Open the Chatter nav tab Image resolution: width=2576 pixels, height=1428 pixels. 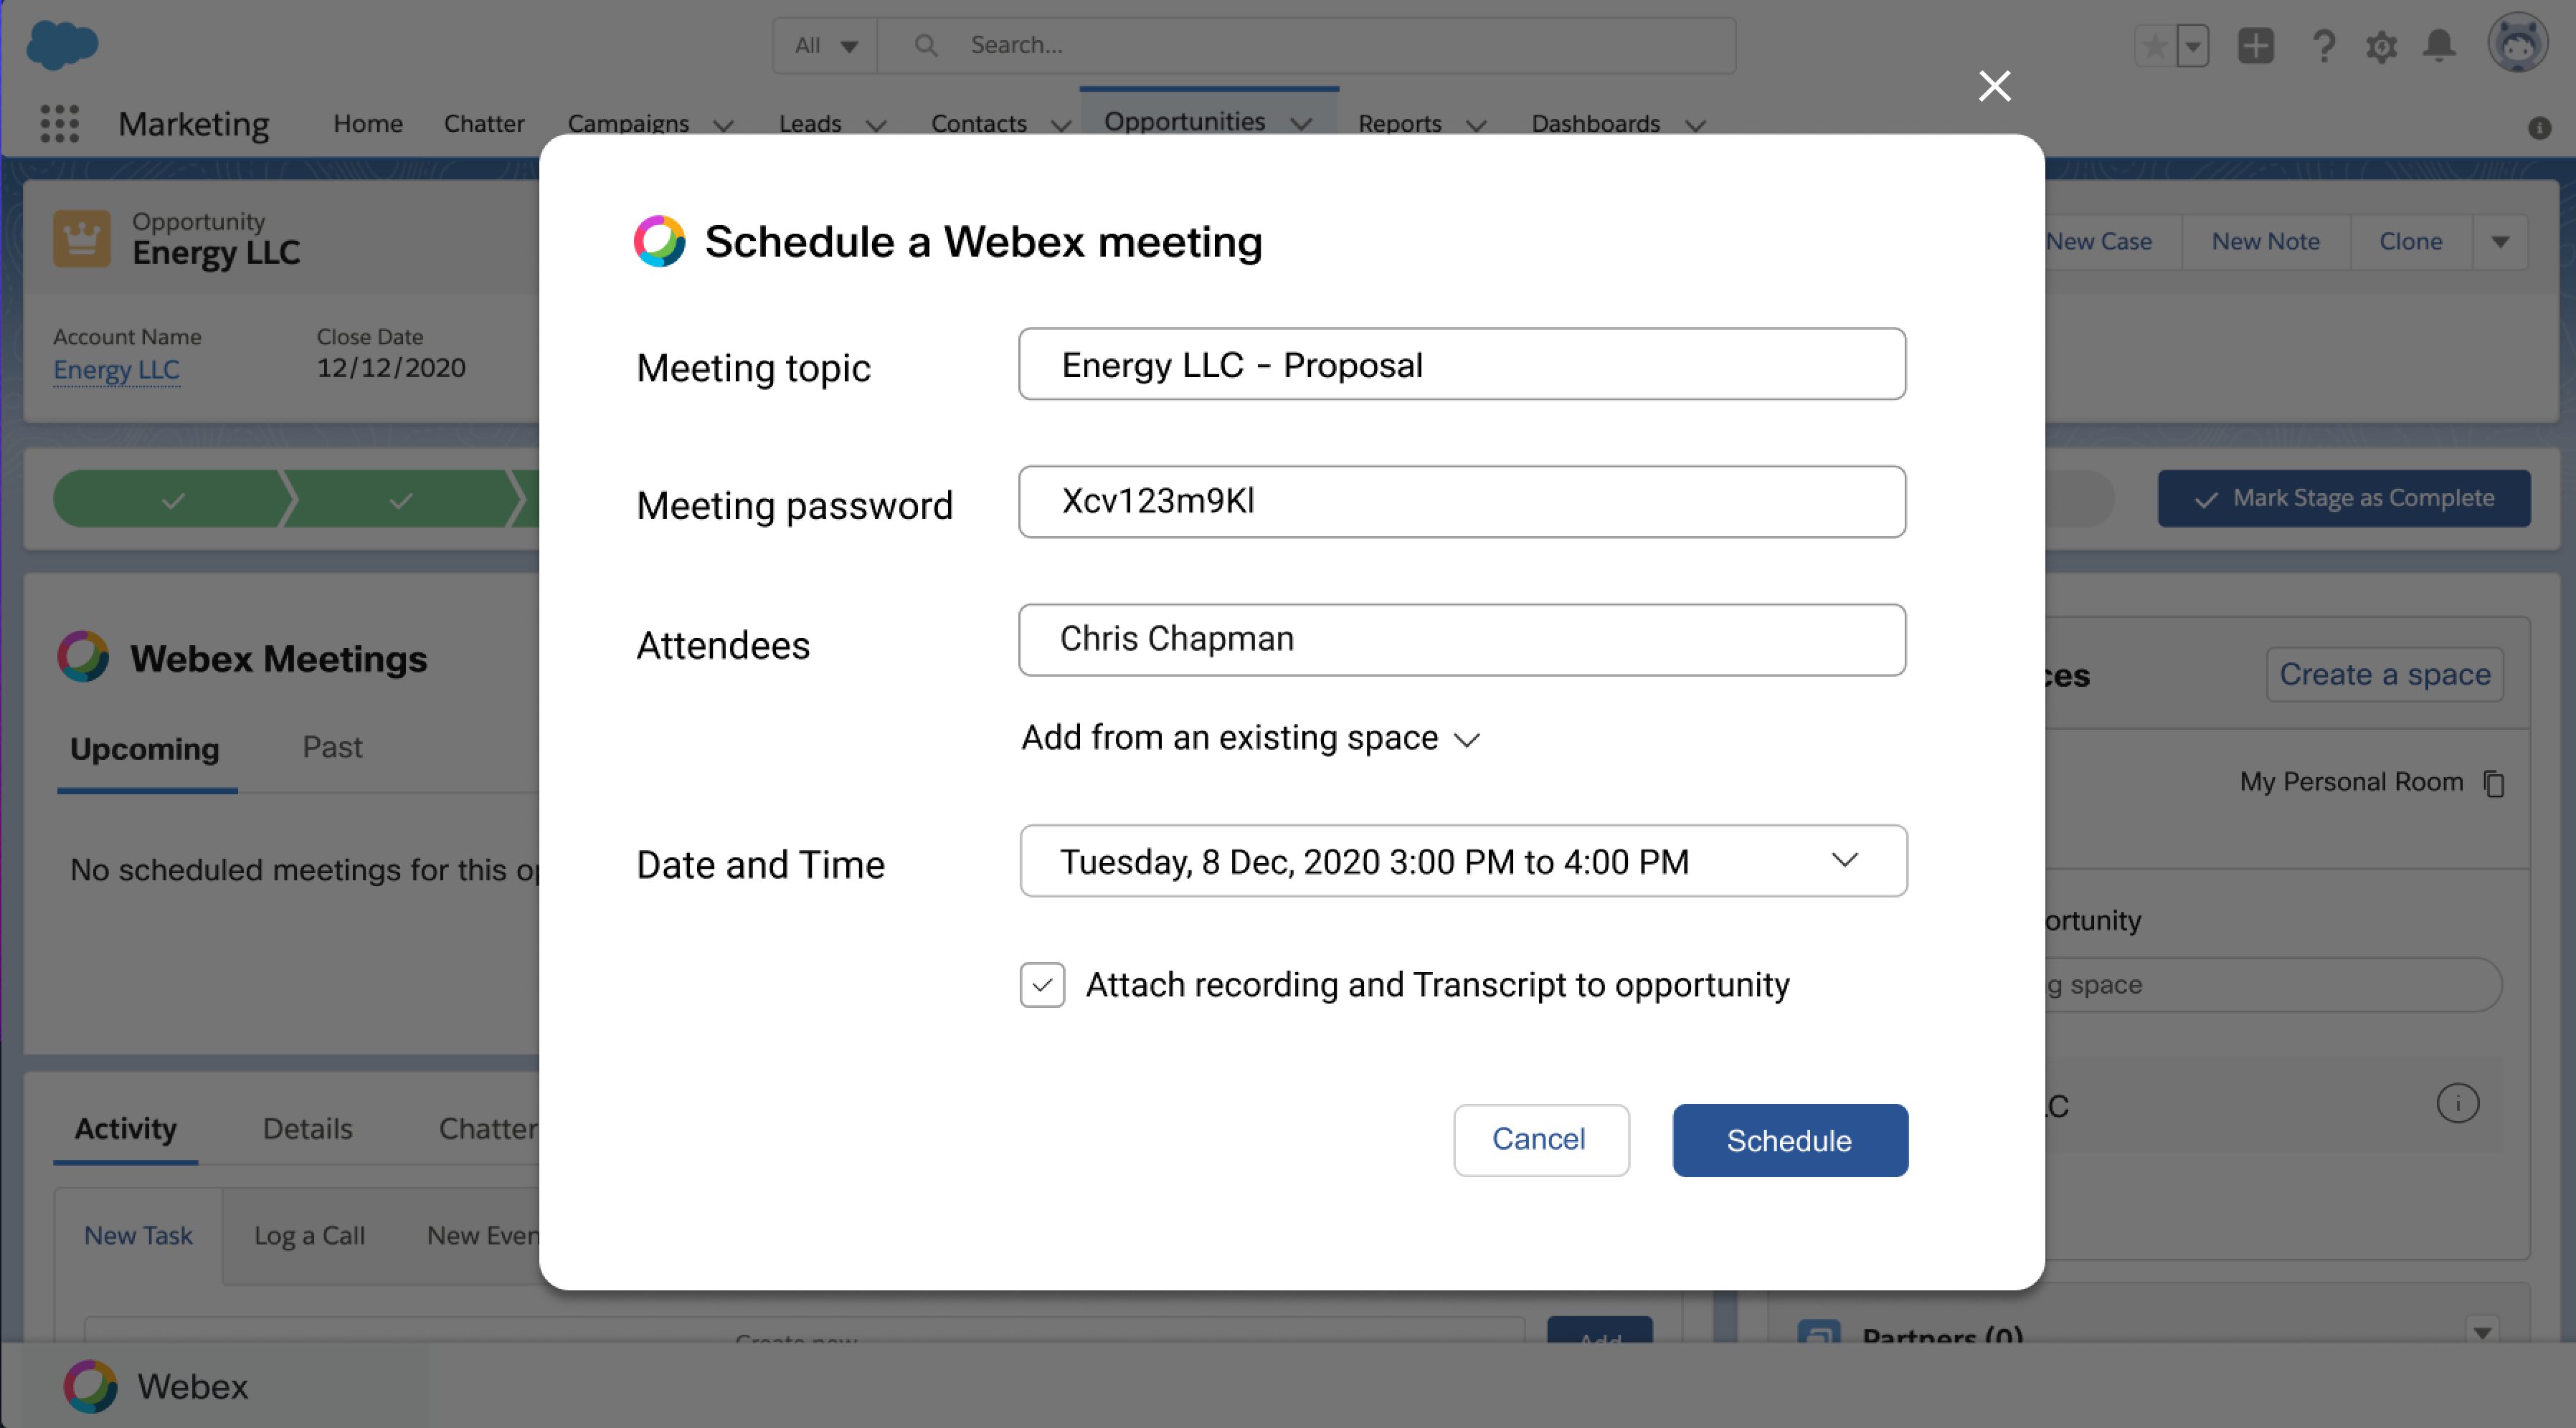[x=484, y=123]
